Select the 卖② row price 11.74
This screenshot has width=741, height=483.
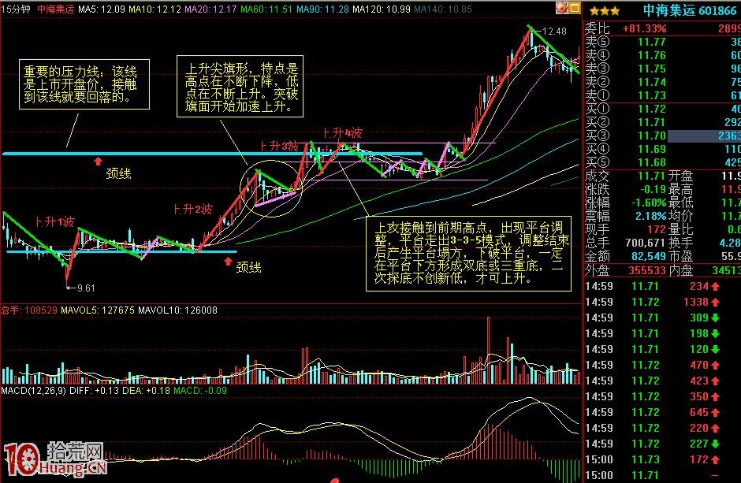(651, 82)
